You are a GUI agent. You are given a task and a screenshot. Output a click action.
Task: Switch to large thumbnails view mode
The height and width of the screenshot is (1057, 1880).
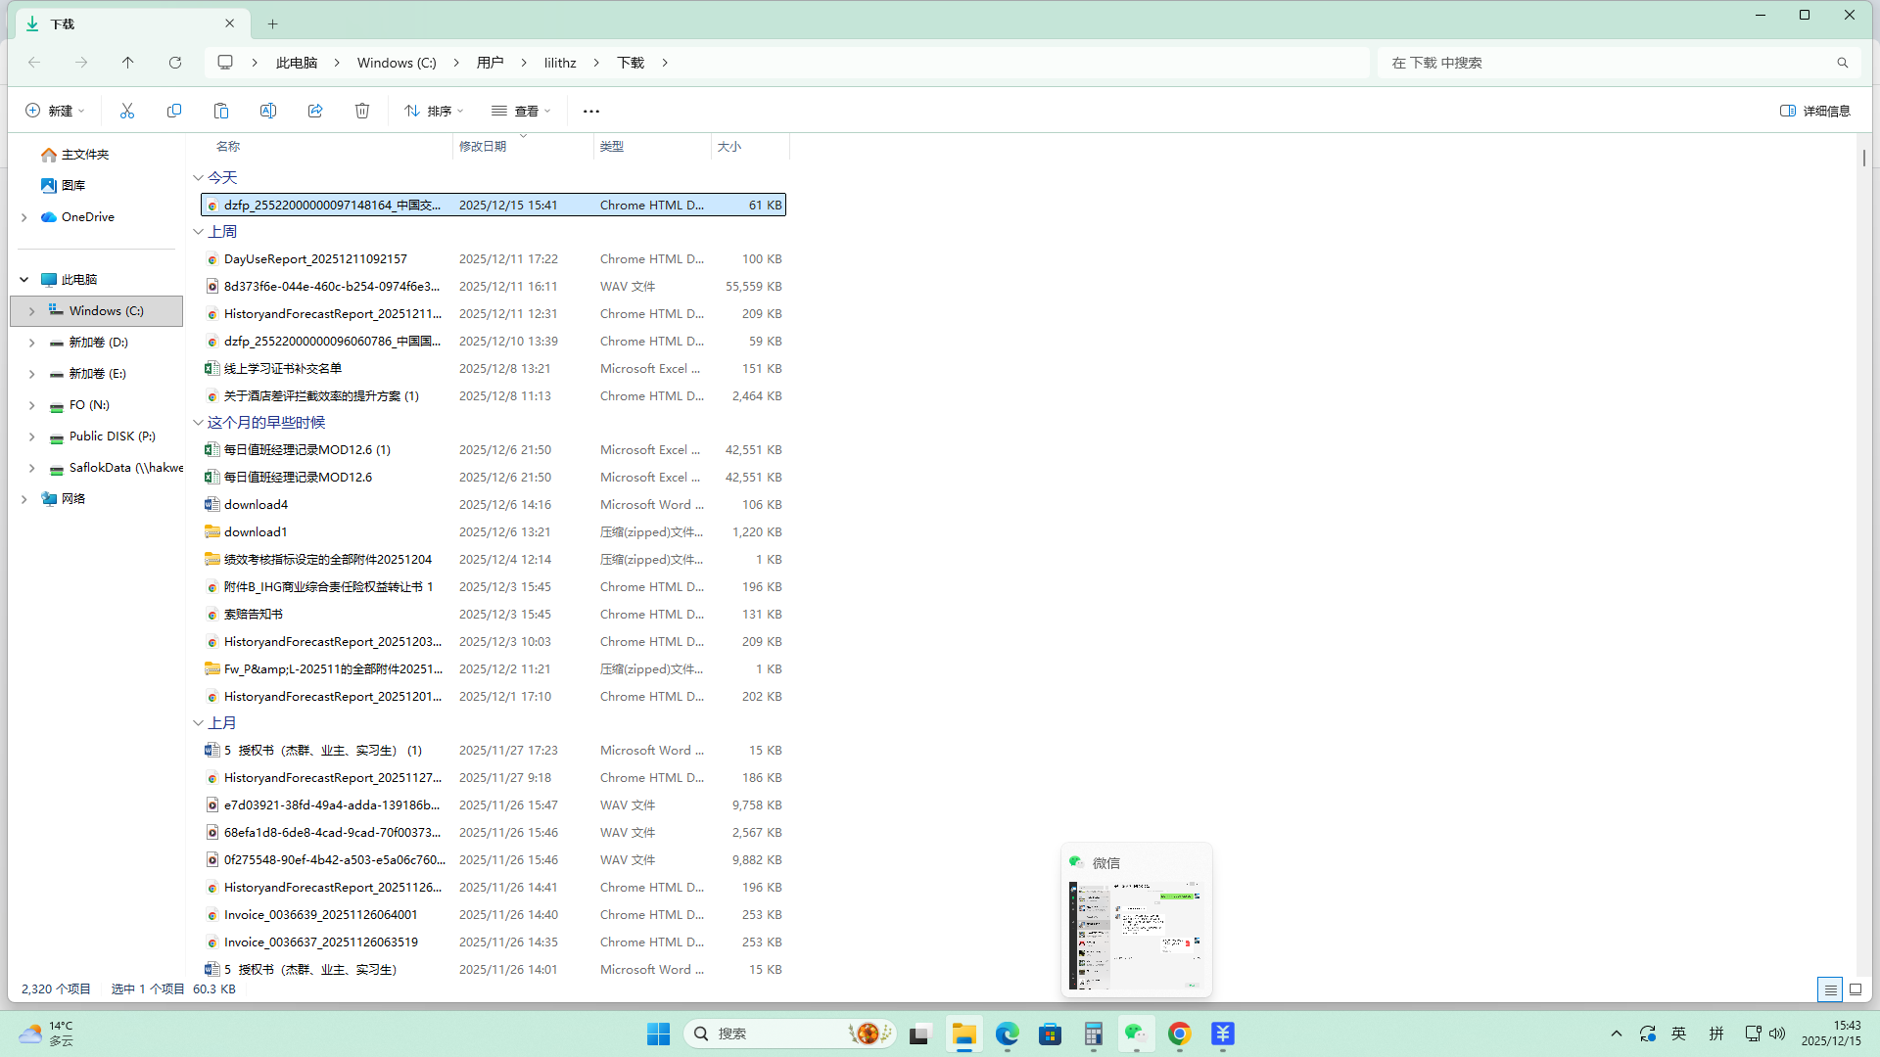tap(1856, 989)
